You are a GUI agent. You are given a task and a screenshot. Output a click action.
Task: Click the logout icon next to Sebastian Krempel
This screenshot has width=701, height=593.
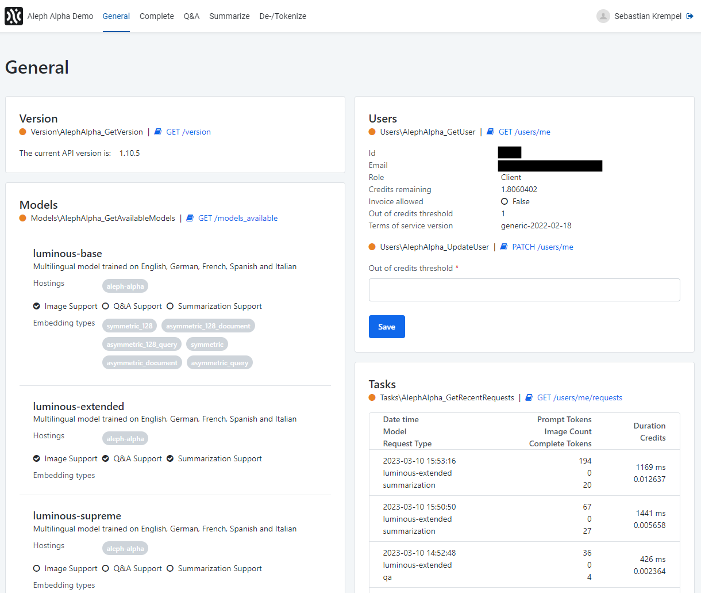tap(690, 16)
